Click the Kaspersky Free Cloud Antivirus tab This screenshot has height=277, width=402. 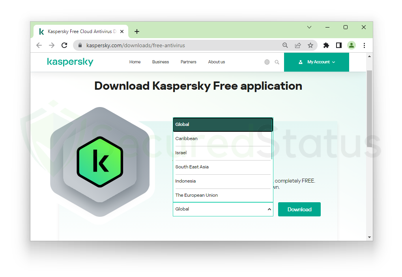pos(81,31)
